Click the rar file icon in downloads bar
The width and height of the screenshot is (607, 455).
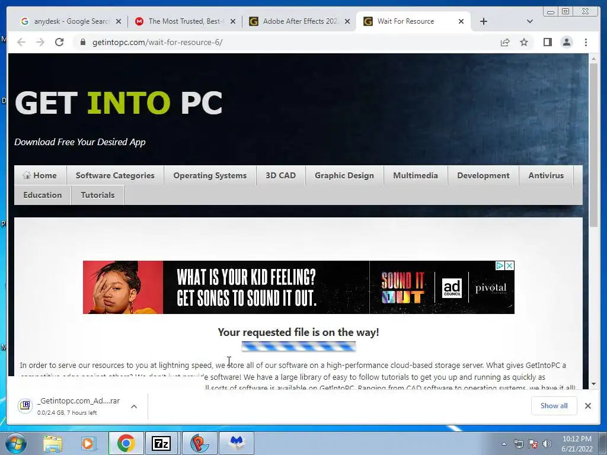25,405
